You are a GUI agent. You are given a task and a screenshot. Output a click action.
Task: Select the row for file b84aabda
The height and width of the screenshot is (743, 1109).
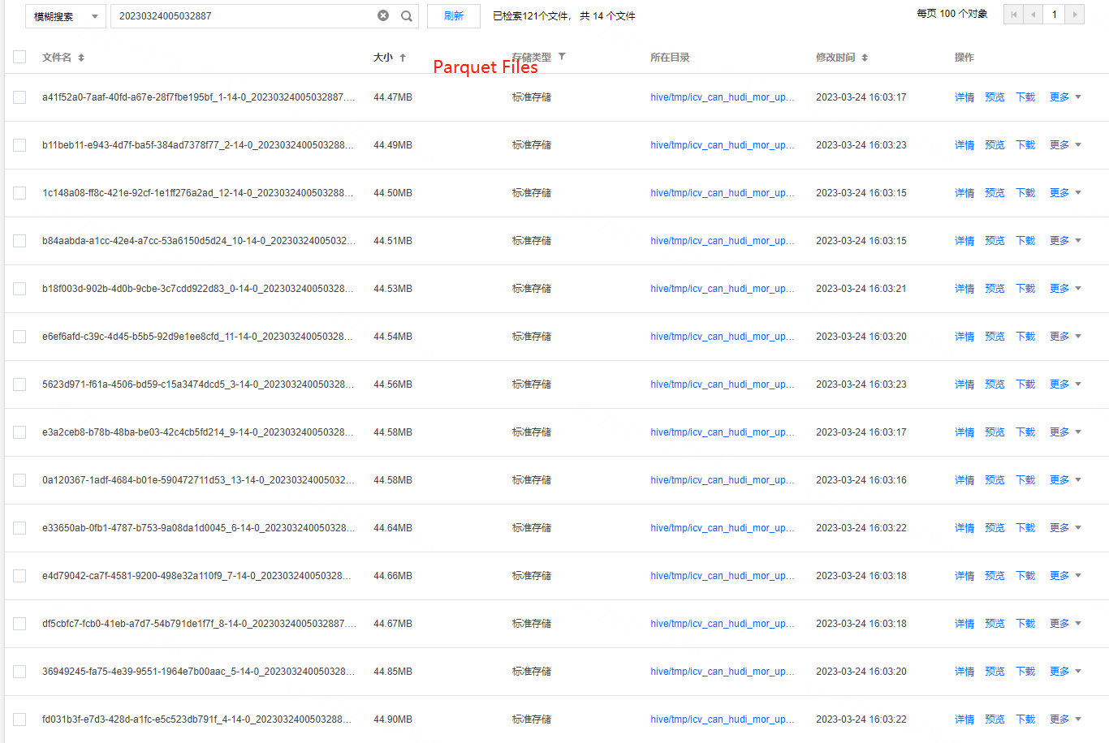pos(19,241)
